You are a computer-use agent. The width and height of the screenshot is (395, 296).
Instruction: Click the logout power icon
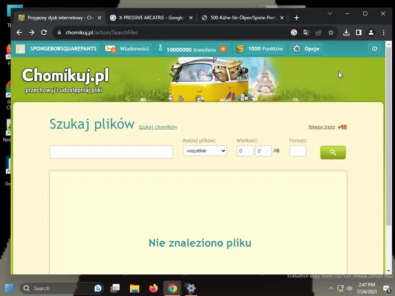click(374, 49)
